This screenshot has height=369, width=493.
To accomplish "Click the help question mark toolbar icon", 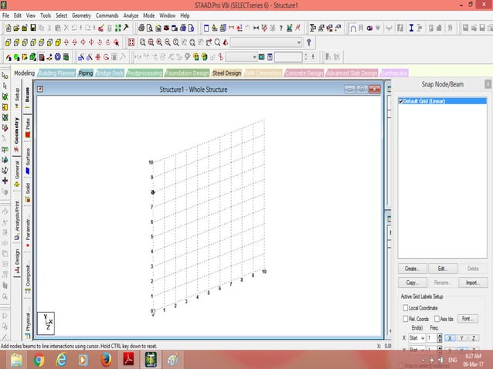I will (x=309, y=42).
